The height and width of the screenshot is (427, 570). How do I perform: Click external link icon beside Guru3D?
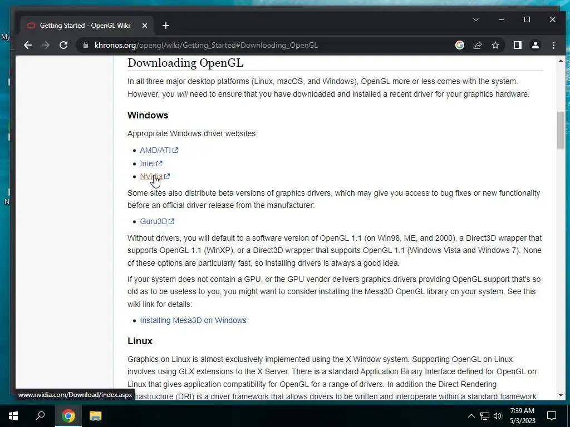[x=171, y=221]
